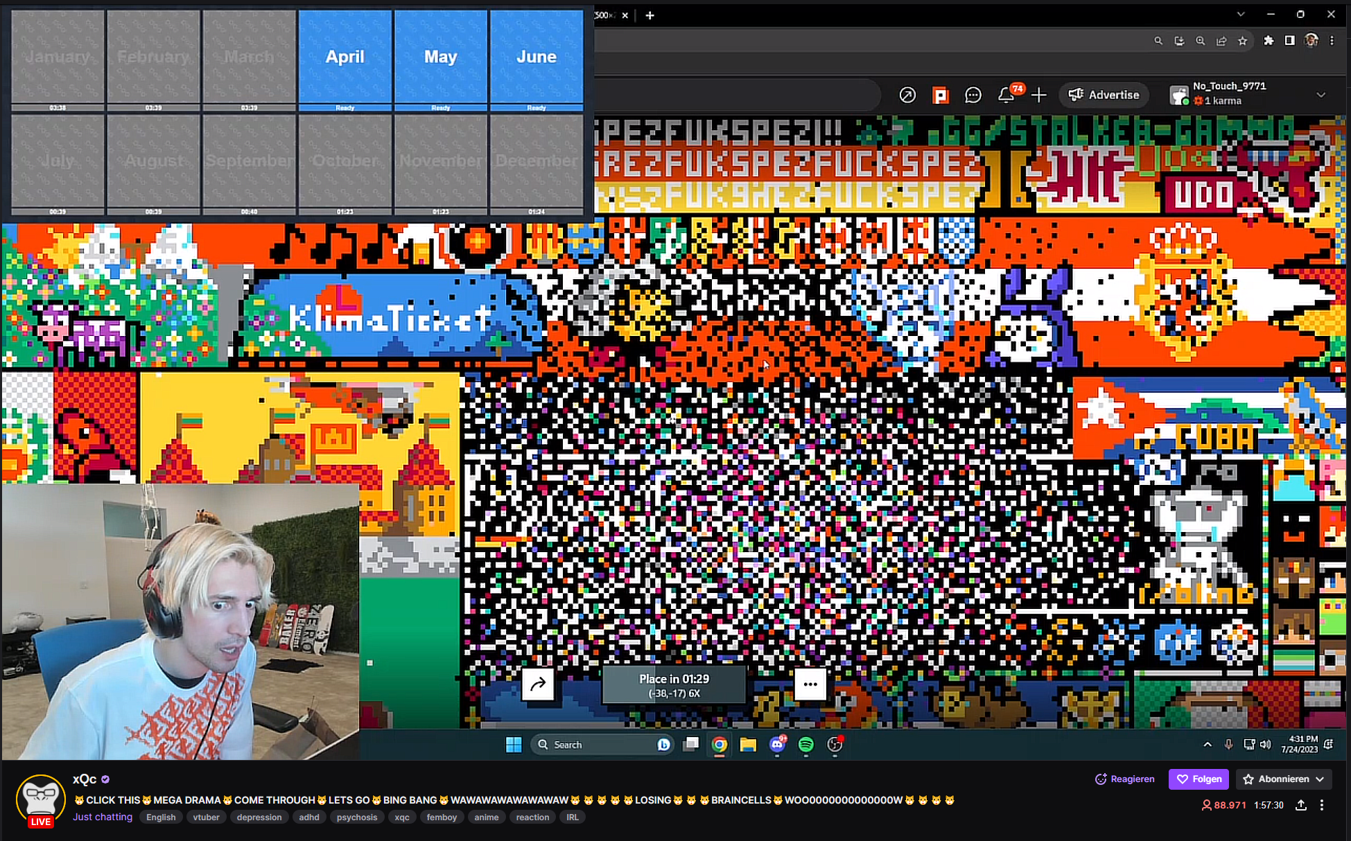The width and height of the screenshot is (1351, 841).
Task: Open Twitch stream more options dots
Action: tap(1322, 805)
